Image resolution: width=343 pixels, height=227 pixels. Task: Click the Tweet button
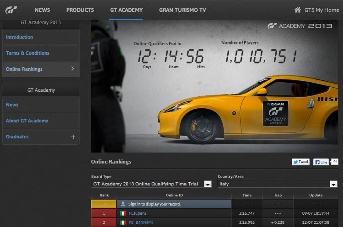(301, 162)
